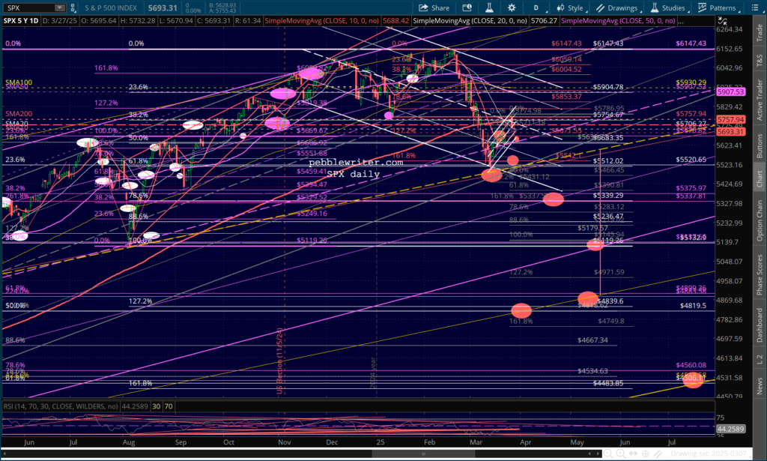Image resolution: width=767 pixels, height=461 pixels.
Task: Click the horizontal scrollbar right arrow
Action: coord(598,454)
